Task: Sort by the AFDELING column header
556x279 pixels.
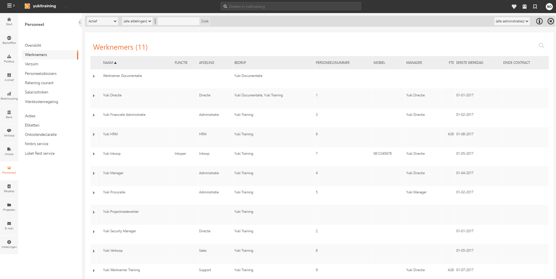Action: click(206, 63)
